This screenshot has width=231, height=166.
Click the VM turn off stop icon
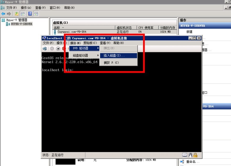click(x=58, y=49)
